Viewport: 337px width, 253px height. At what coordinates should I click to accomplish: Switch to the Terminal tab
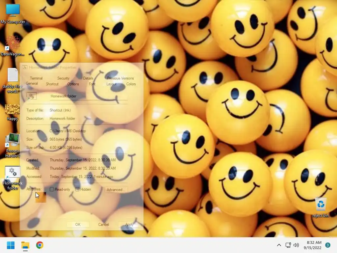(x=36, y=78)
